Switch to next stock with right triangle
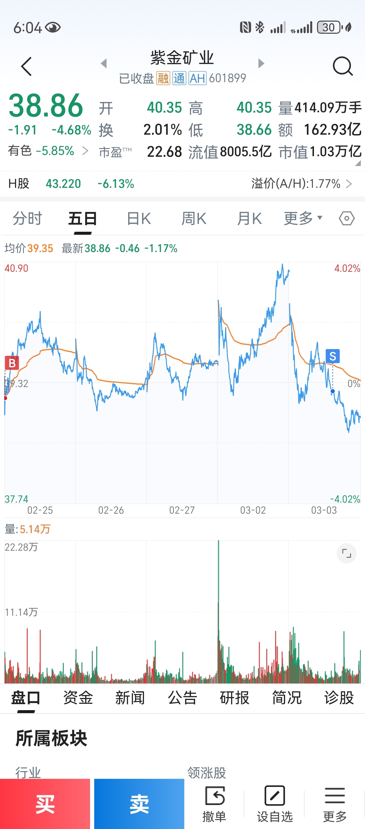365x829 pixels. (261, 63)
